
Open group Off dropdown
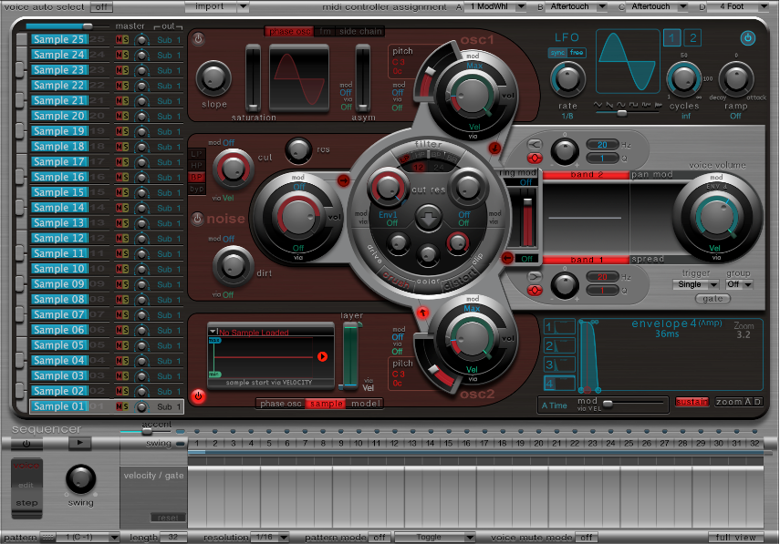739,284
